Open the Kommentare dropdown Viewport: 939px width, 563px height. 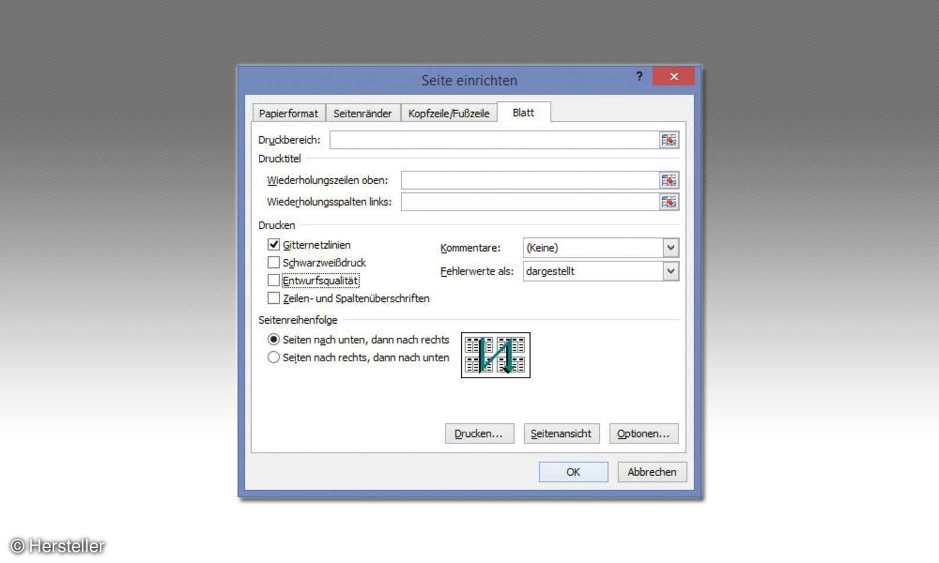(671, 247)
